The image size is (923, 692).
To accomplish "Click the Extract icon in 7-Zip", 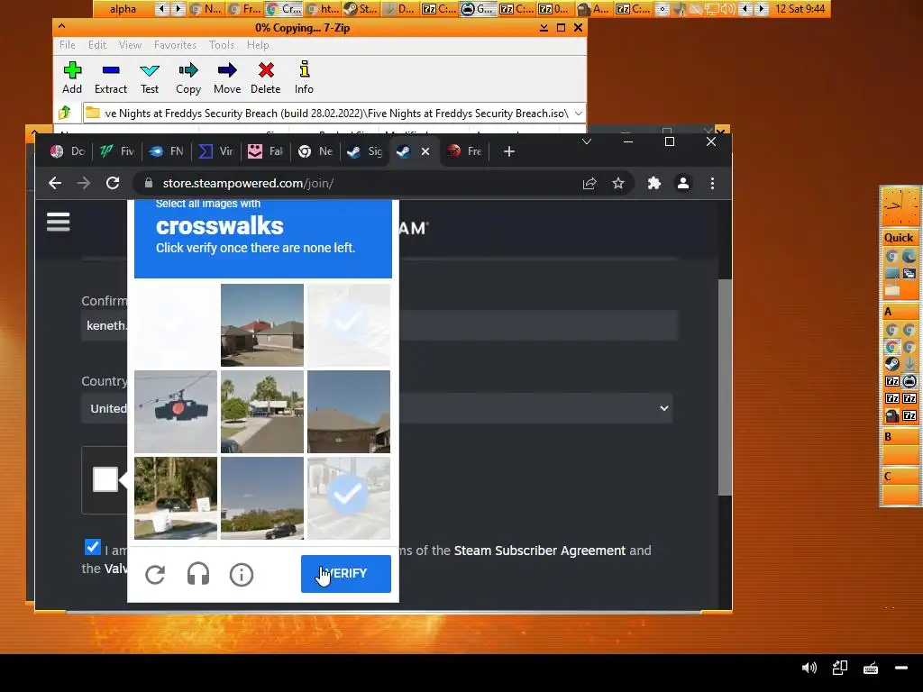I will pos(111,70).
